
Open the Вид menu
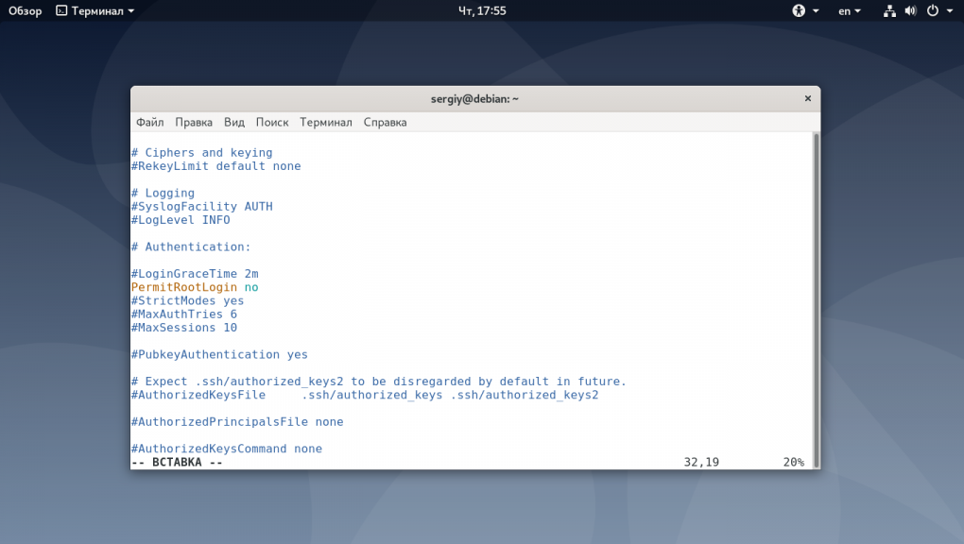(x=234, y=122)
